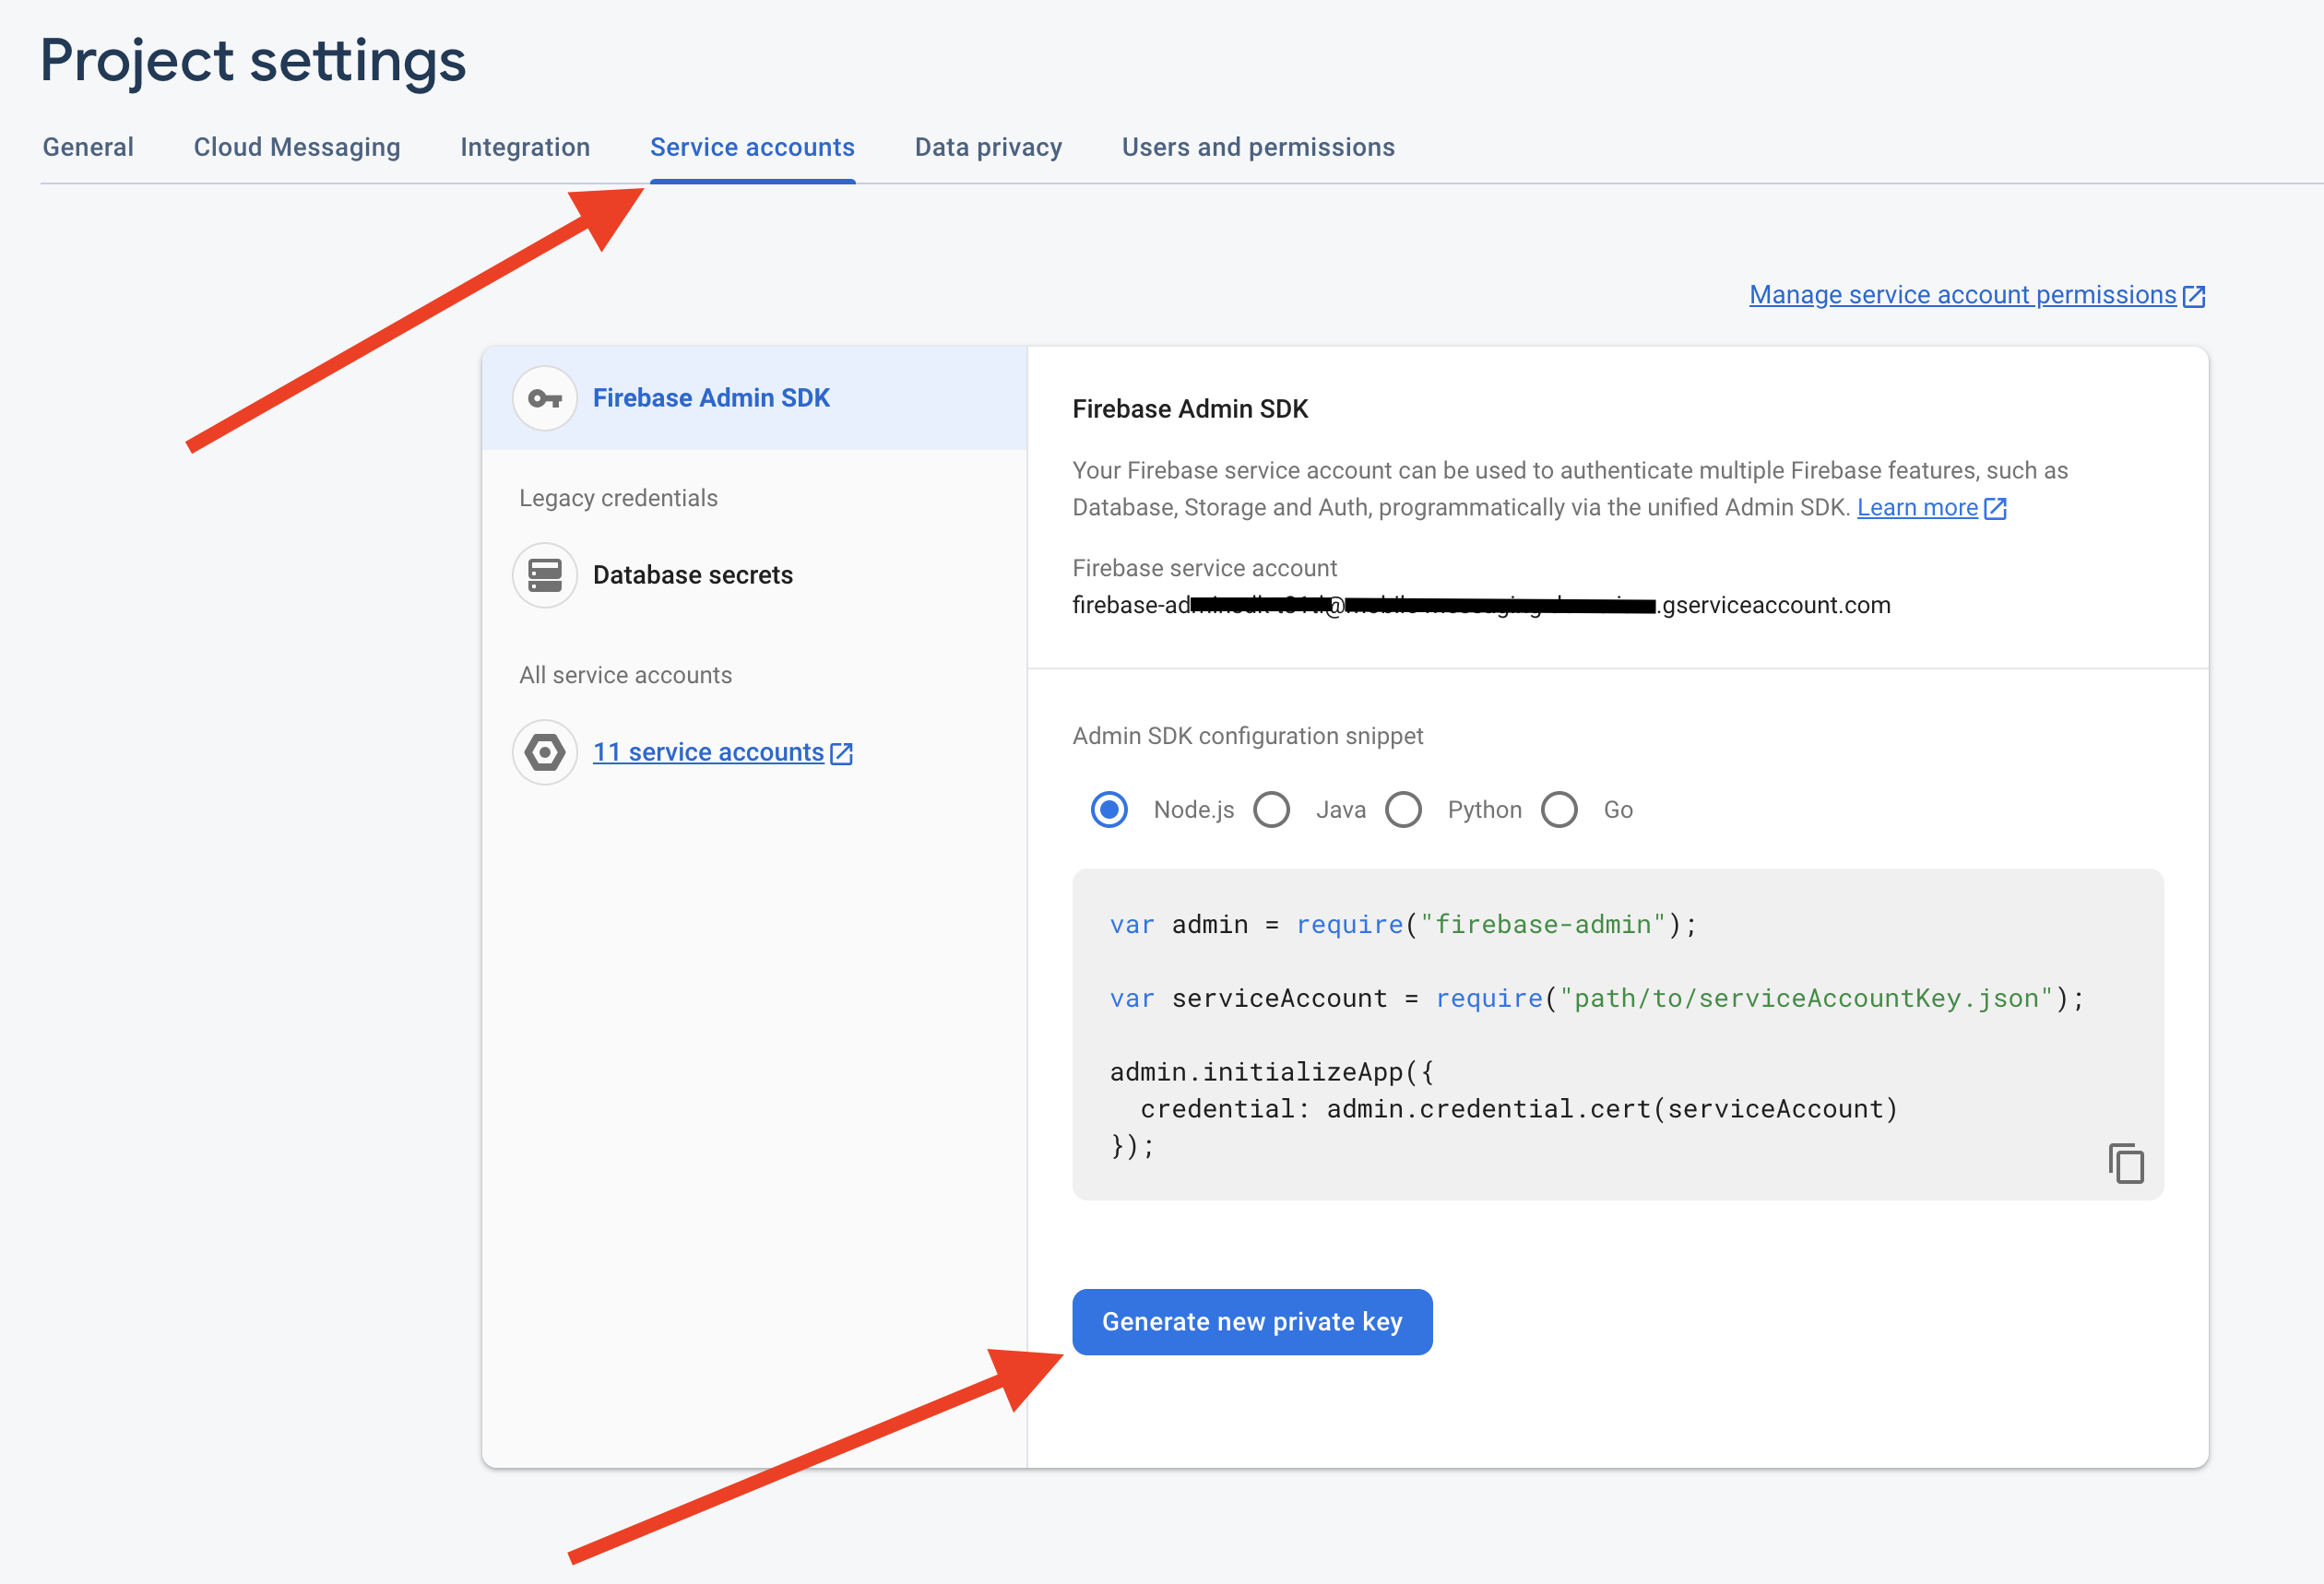Image resolution: width=2324 pixels, height=1584 pixels.
Task: Click the 'Project settings' page title
Action: pos(253,61)
